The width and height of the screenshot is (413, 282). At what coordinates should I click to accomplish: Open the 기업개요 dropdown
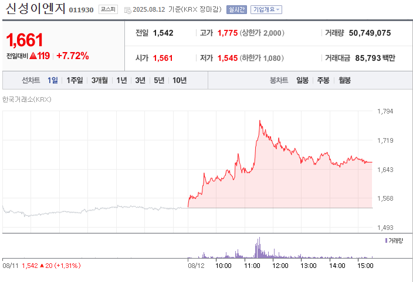(266, 10)
